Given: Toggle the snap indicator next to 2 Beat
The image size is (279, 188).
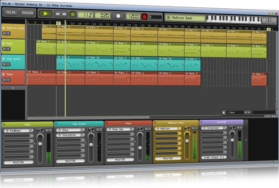Looking at the screenshot, I should (x=224, y=113).
